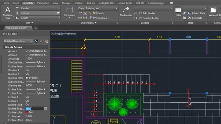
Task: Click the Dimension Space adjust icon
Action: point(85,13)
